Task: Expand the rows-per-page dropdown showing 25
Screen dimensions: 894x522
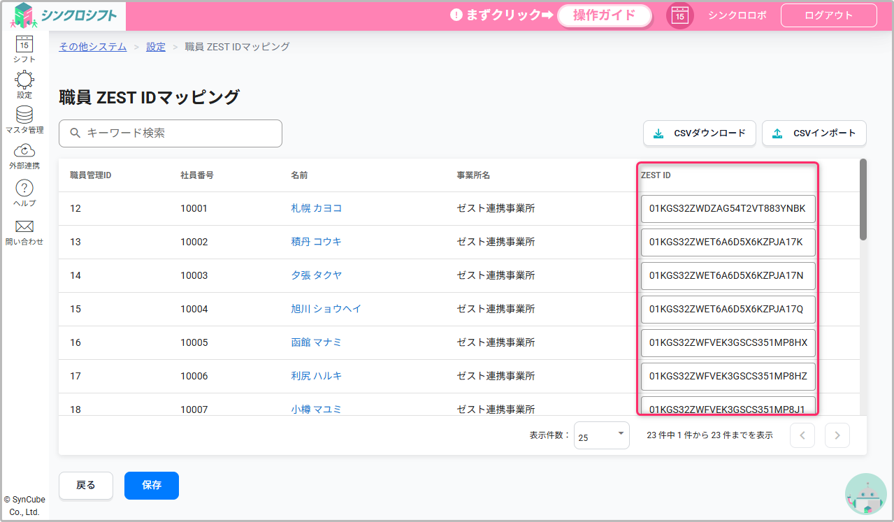Action: point(601,435)
